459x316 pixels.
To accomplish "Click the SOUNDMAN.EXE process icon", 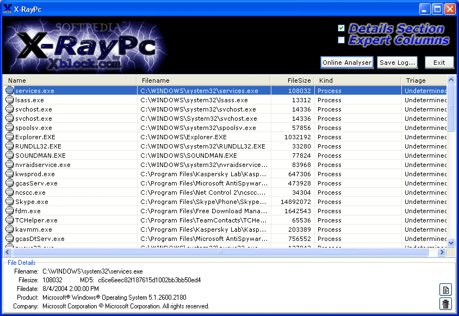I will pos(10,155).
